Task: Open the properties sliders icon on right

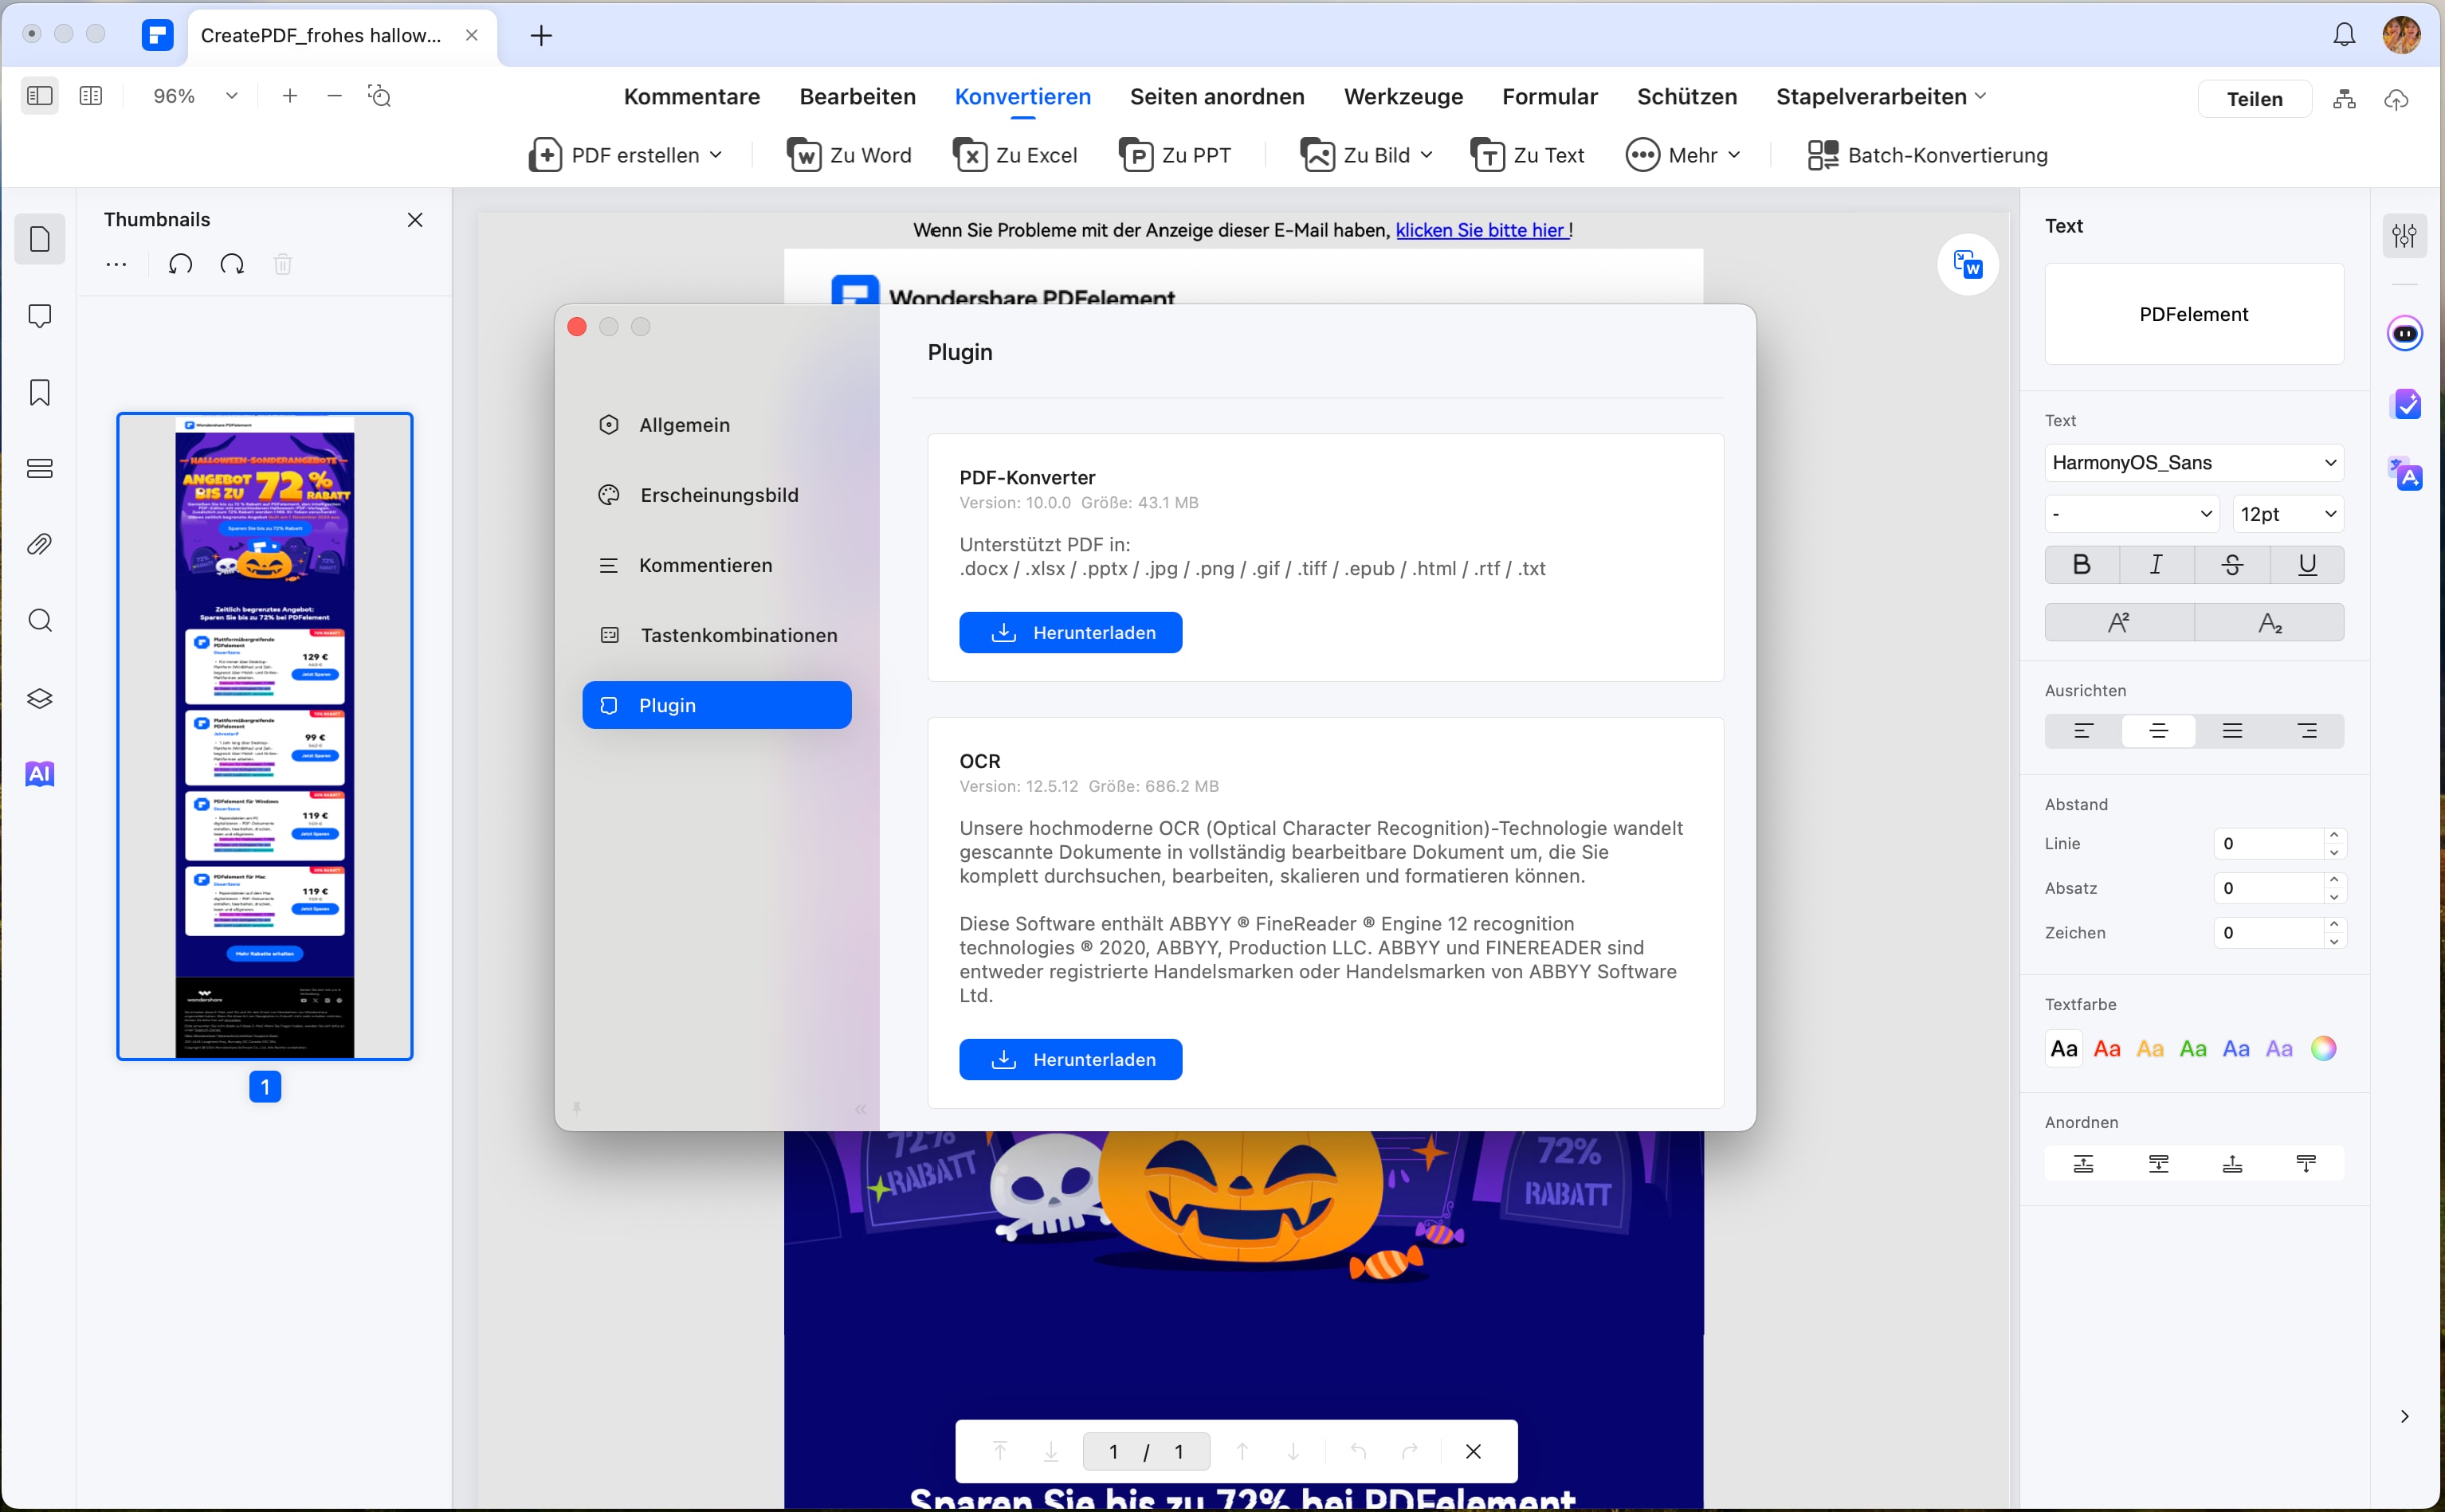Action: 2404,236
